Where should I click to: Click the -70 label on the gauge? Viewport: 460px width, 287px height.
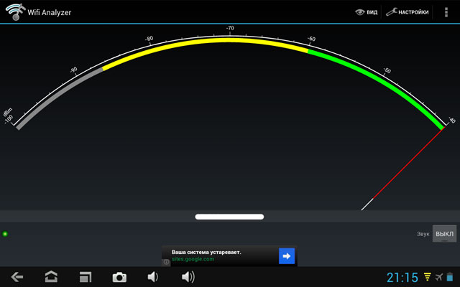click(x=230, y=28)
